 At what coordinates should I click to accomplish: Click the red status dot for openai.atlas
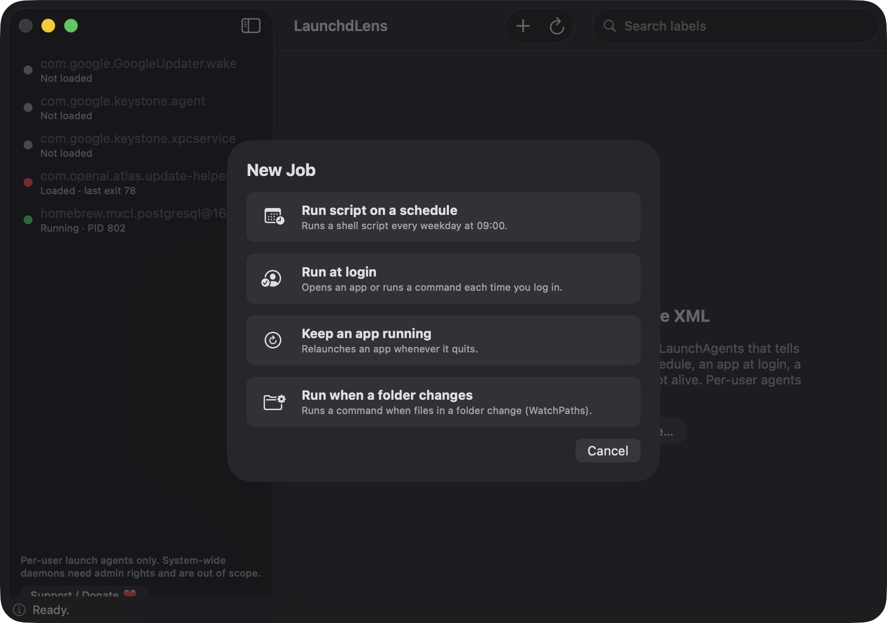pyautogui.click(x=28, y=182)
